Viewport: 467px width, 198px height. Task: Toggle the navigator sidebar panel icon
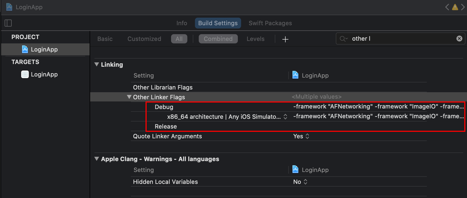(8, 23)
